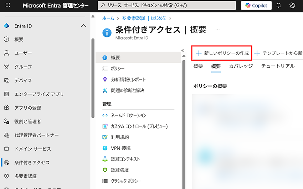This screenshot has height=189, width=303.
Task: Go to ホーム breadcrumb link
Action: click(x=108, y=18)
